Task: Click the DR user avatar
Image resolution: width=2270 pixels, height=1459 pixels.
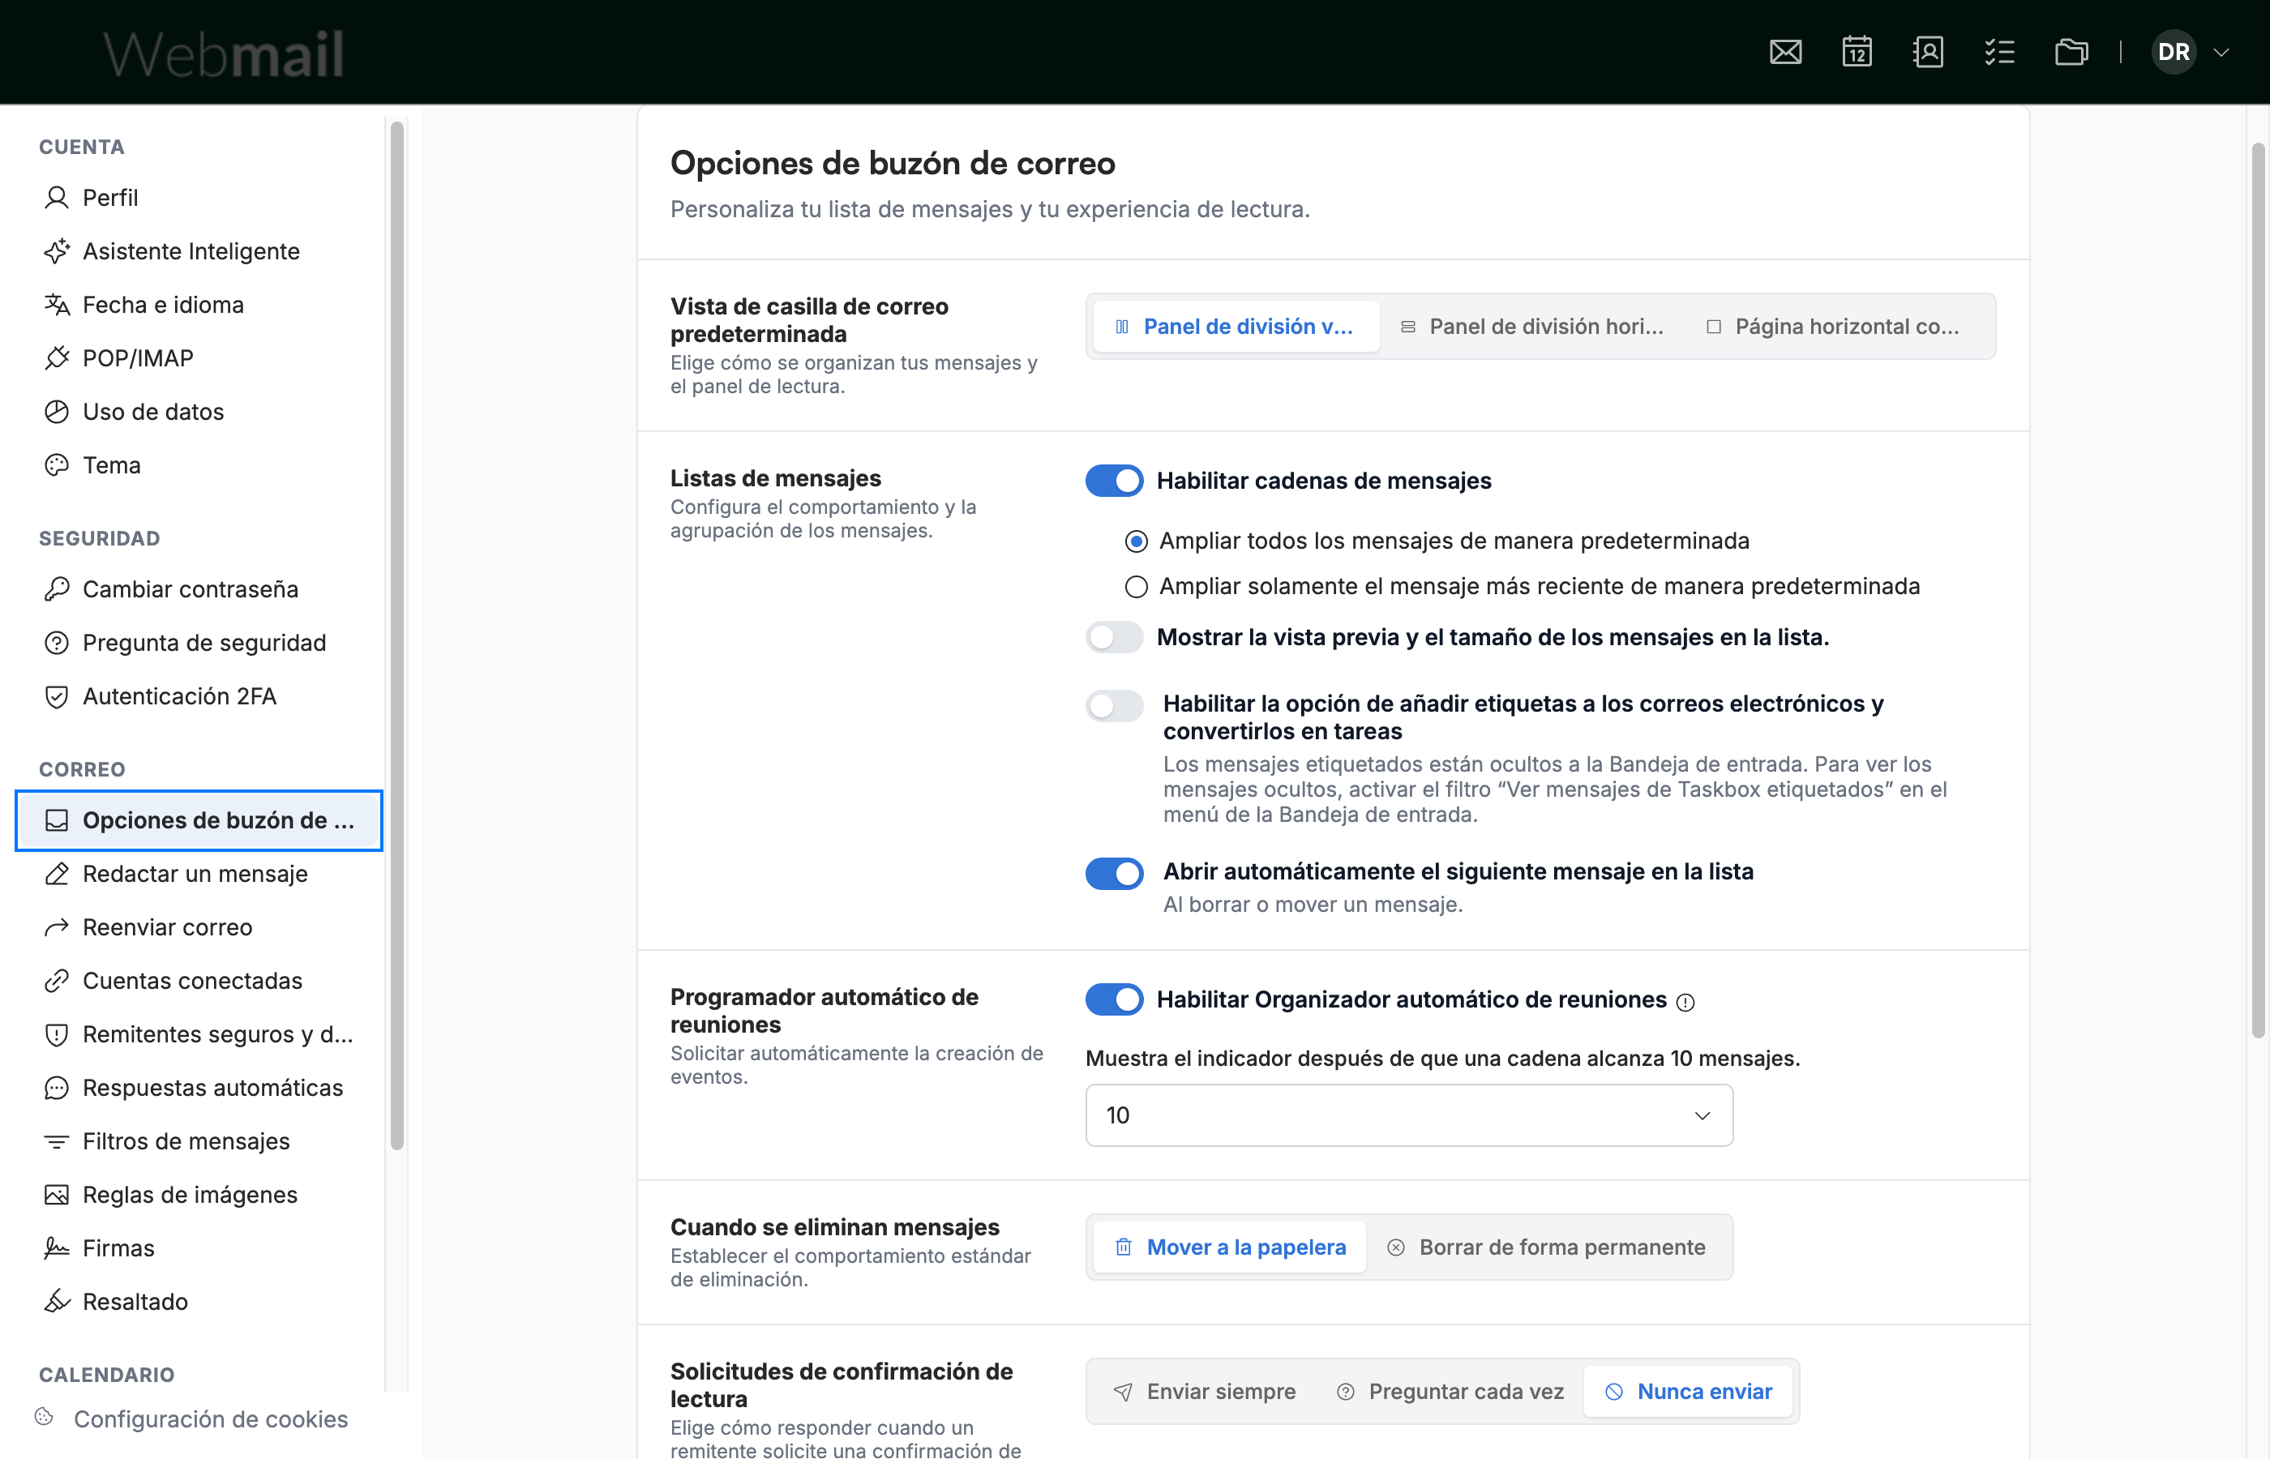Action: [x=2174, y=52]
